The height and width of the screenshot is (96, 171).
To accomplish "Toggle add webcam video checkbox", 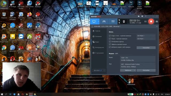I will (x=110, y=47).
